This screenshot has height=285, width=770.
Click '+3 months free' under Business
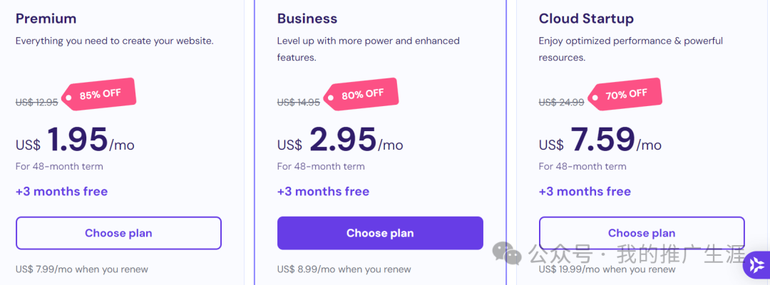coord(323,192)
